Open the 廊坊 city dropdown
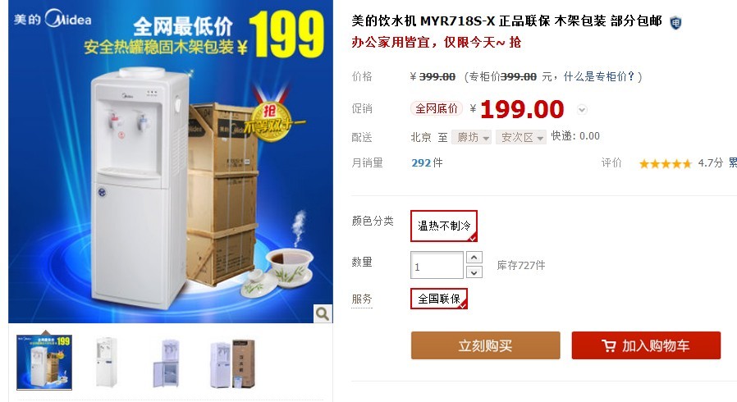 (471, 137)
